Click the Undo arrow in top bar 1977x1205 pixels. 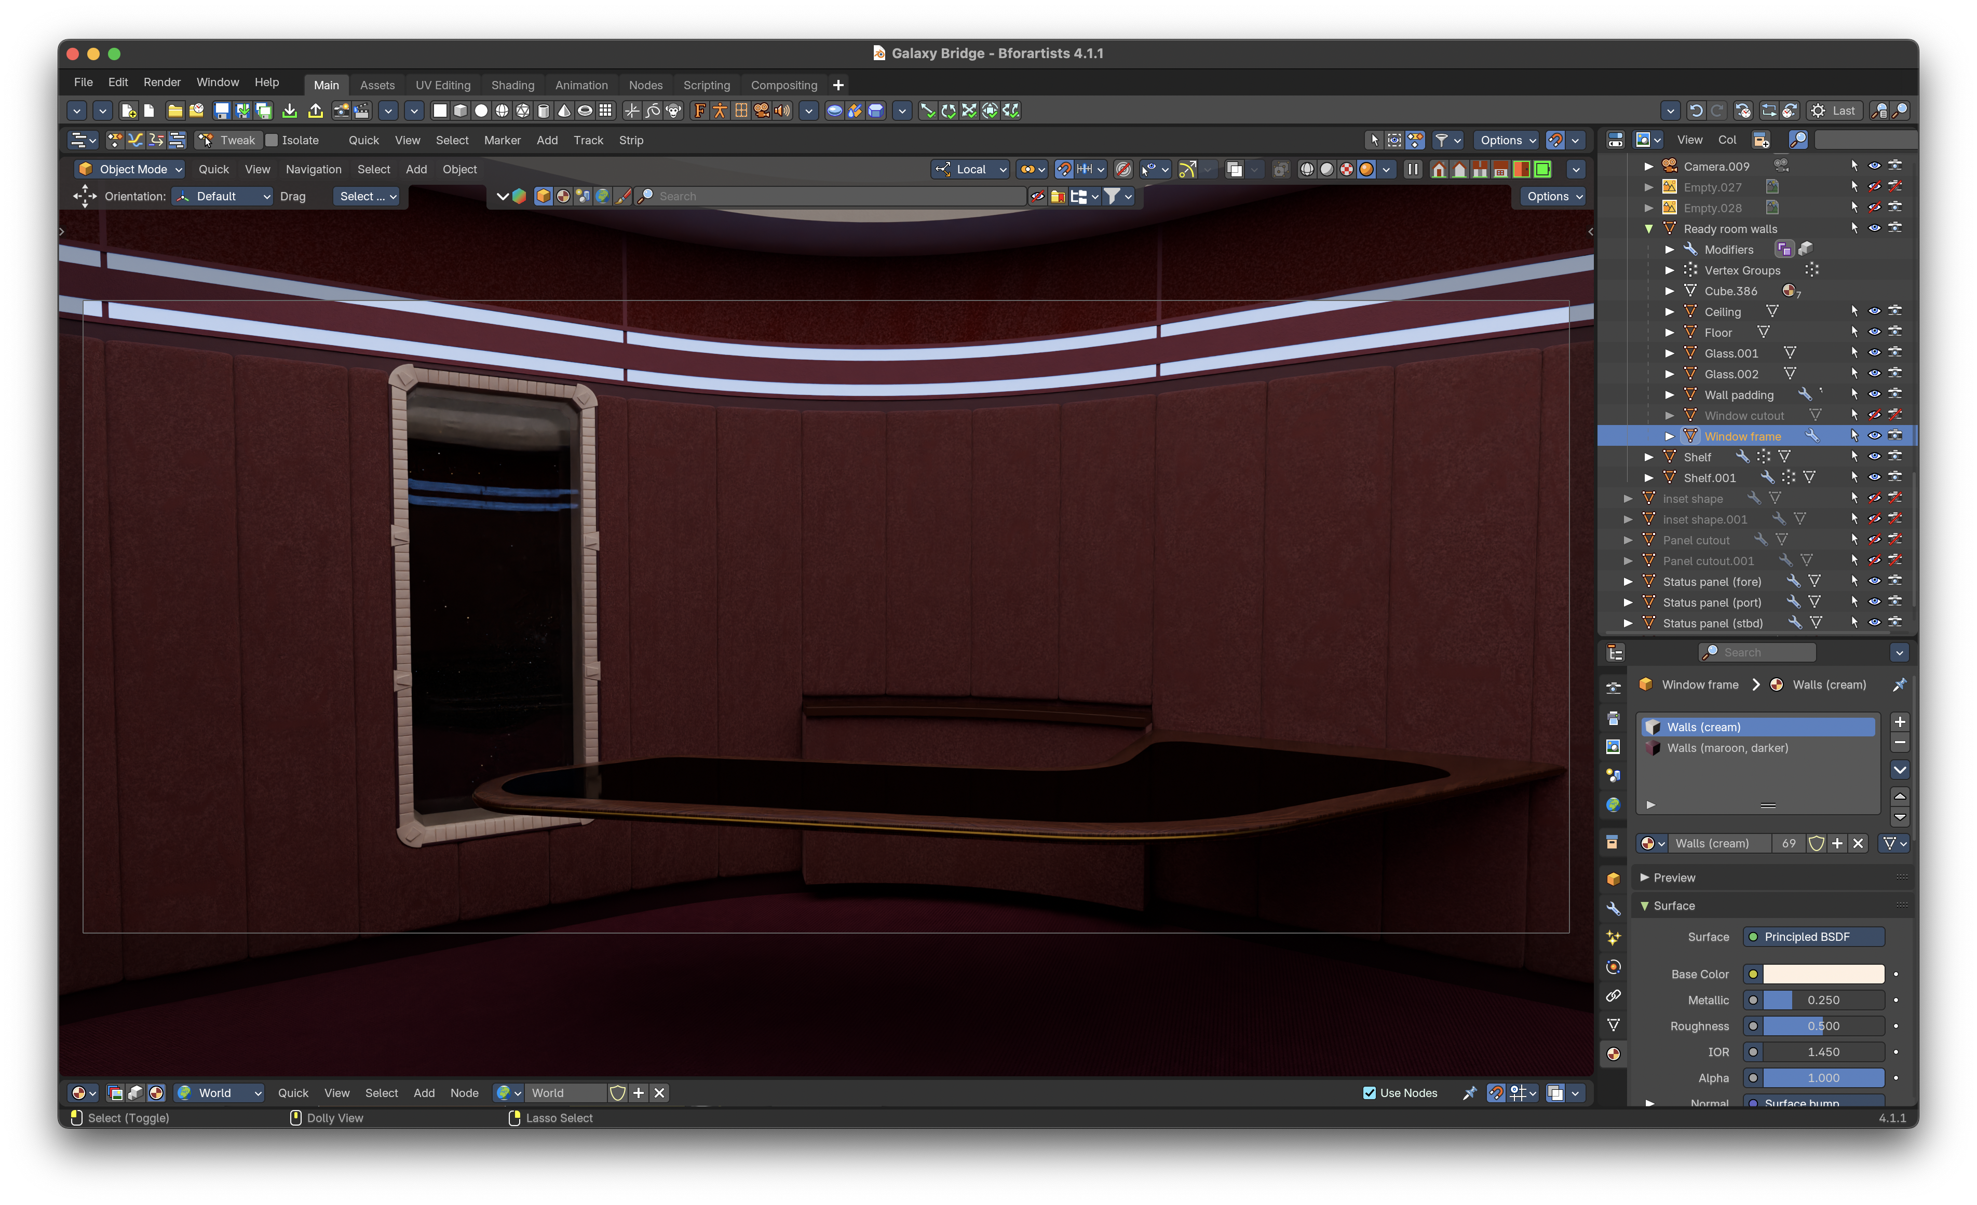coord(1696,111)
